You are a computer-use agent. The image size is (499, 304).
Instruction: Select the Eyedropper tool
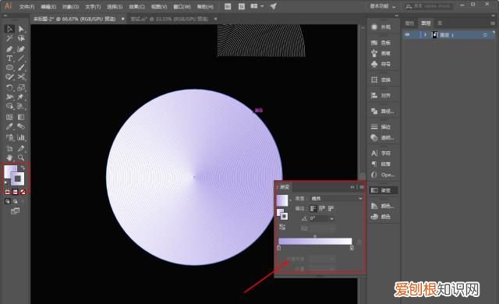click(x=9, y=126)
